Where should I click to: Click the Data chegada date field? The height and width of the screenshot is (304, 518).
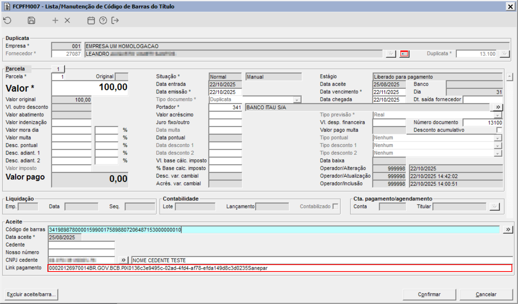point(389,100)
